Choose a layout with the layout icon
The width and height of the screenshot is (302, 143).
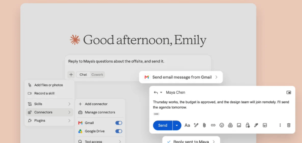tap(265, 125)
